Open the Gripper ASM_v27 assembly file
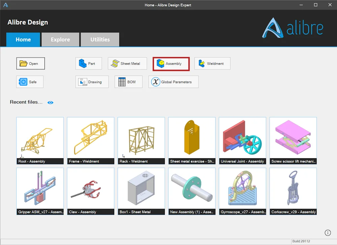The image size is (337, 245). 40,191
